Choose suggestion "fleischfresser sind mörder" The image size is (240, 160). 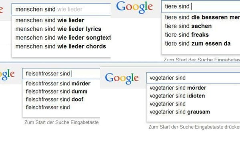coord(58,84)
